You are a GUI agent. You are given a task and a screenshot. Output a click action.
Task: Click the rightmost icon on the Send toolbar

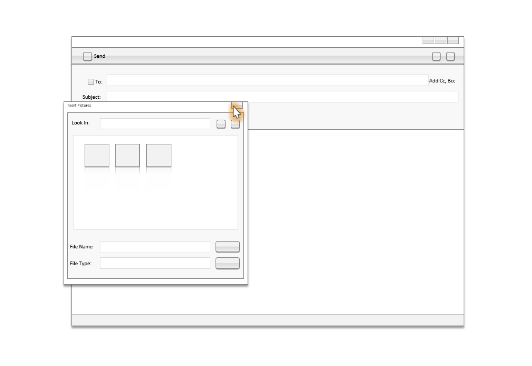click(x=451, y=56)
